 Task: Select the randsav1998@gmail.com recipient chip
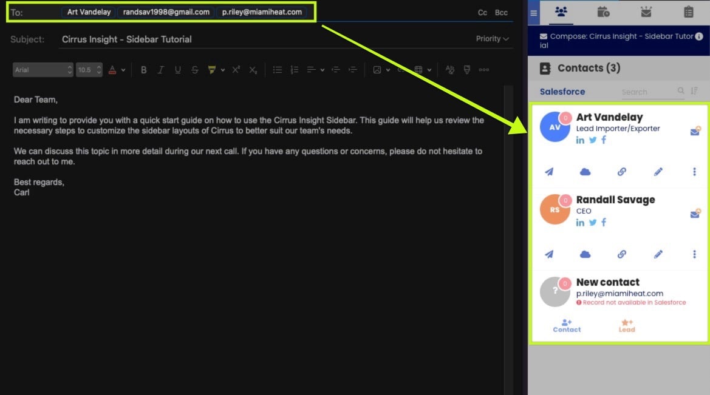pyautogui.click(x=166, y=12)
